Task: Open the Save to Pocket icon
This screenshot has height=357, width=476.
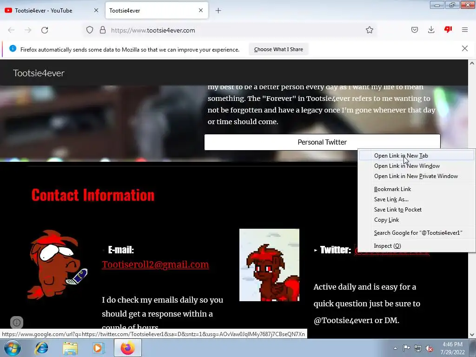Action: (415, 30)
